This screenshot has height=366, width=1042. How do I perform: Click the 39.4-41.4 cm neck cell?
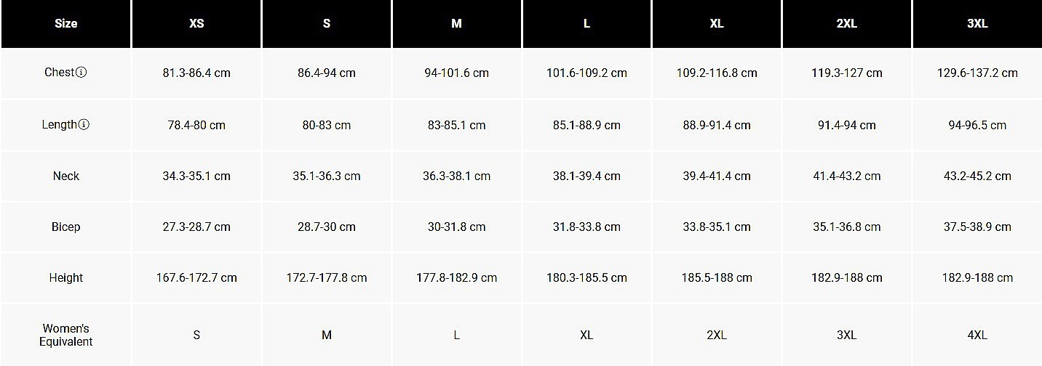pyautogui.click(x=717, y=176)
